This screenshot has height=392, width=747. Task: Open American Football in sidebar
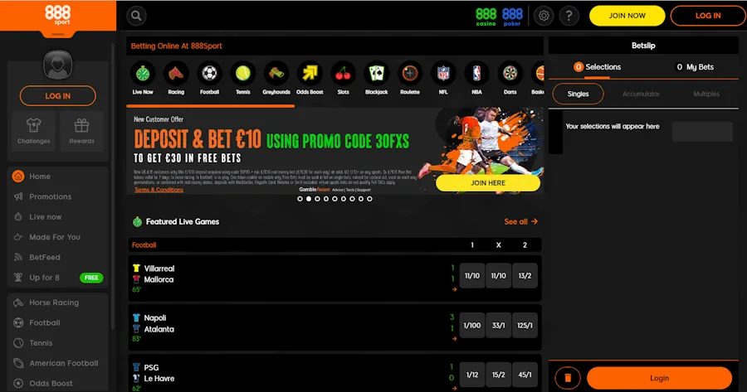coord(57,363)
